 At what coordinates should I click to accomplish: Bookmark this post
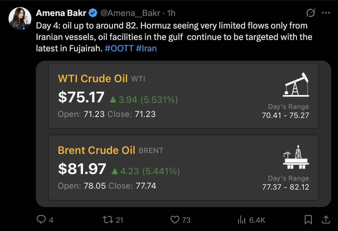point(308,219)
